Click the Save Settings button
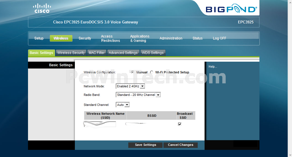This screenshot has width=292, height=157. click(145, 145)
